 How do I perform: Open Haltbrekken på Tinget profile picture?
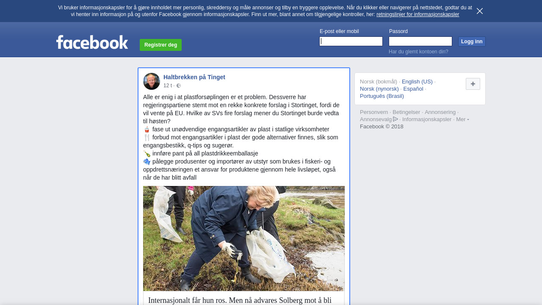[152, 81]
